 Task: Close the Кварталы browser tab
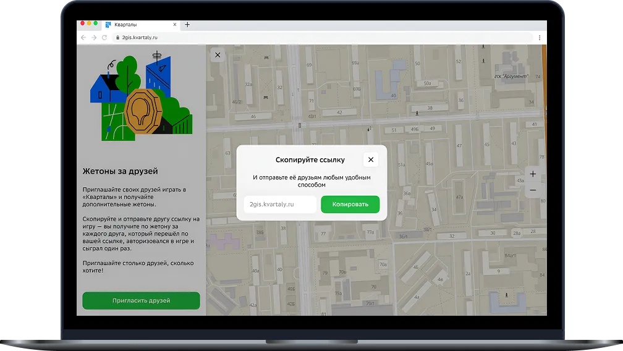175,25
